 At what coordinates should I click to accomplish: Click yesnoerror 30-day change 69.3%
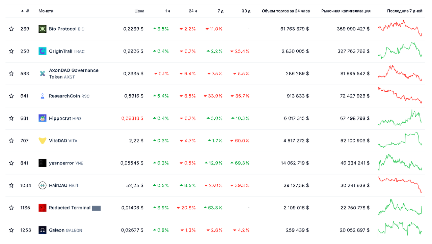[x=240, y=163]
